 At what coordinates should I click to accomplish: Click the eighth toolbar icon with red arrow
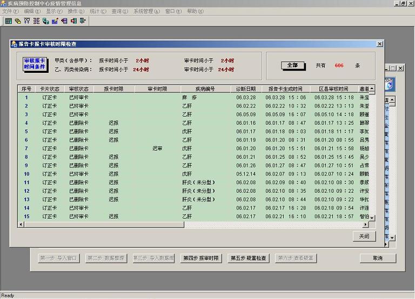[x=73, y=21]
